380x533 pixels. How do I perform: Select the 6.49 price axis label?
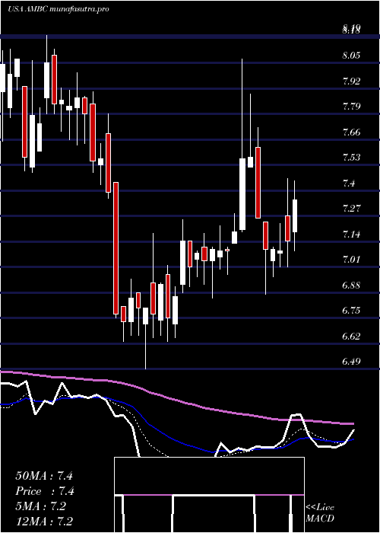tap(351, 362)
